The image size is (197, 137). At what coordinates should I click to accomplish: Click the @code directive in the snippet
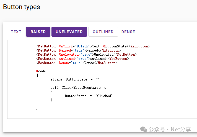point(41,71)
